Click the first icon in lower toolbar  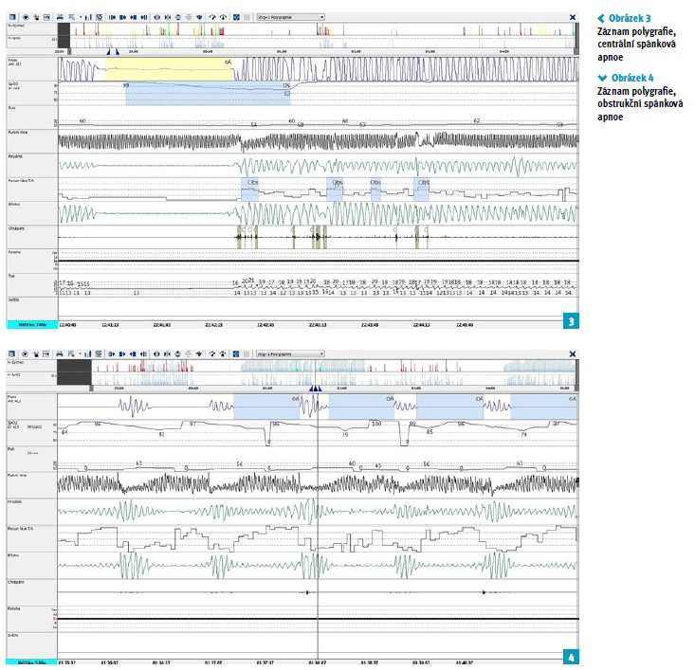click(x=10, y=353)
